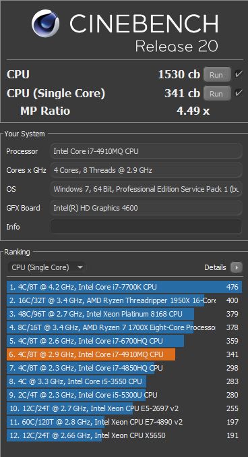This screenshot has width=248, height=457.
Task: Select ranking row 5 Intel Core i7-6700HQ
Action: click(x=124, y=341)
